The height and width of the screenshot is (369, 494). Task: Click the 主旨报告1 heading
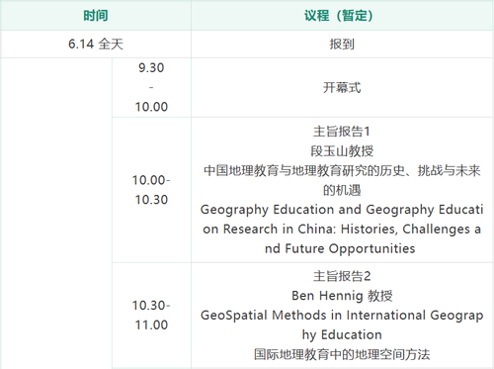click(342, 132)
